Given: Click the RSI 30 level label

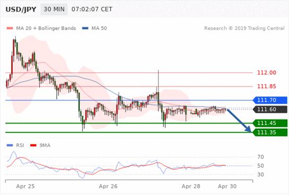Looking at the screenshot, I should pos(260,174).
